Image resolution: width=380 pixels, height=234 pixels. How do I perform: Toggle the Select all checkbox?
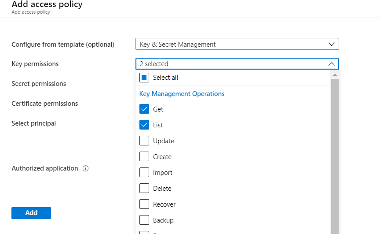[144, 78]
